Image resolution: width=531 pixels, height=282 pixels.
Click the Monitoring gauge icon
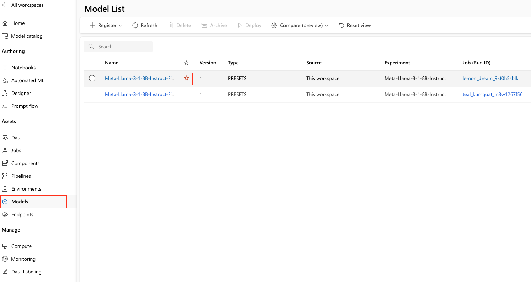coord(5,259)
